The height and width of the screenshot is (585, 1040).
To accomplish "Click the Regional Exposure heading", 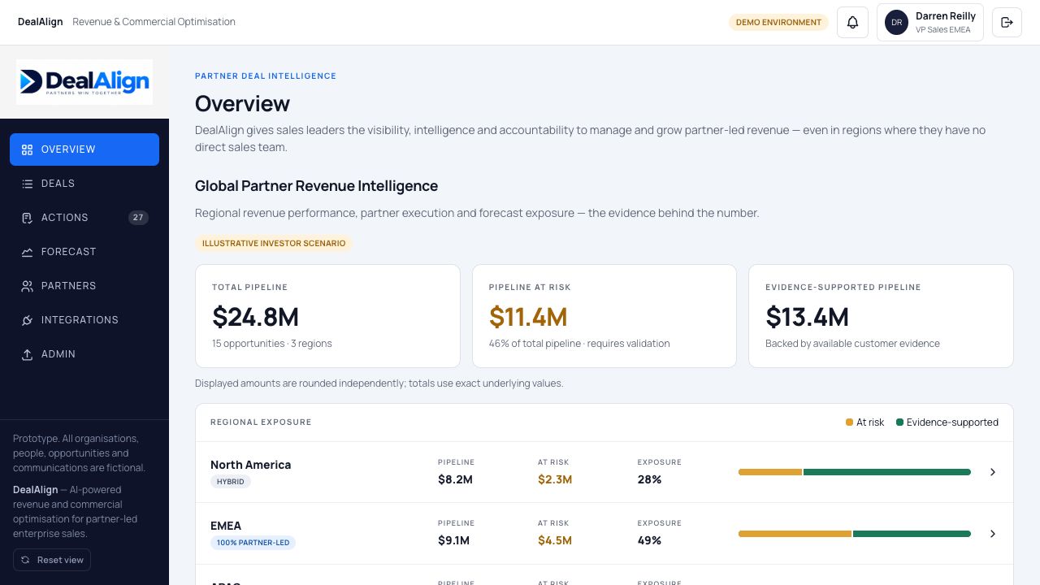I will point(261,422).
